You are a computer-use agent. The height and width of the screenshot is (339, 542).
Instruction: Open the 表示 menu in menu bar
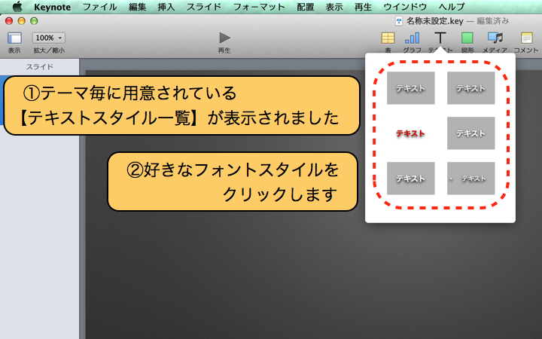[334, 7]
